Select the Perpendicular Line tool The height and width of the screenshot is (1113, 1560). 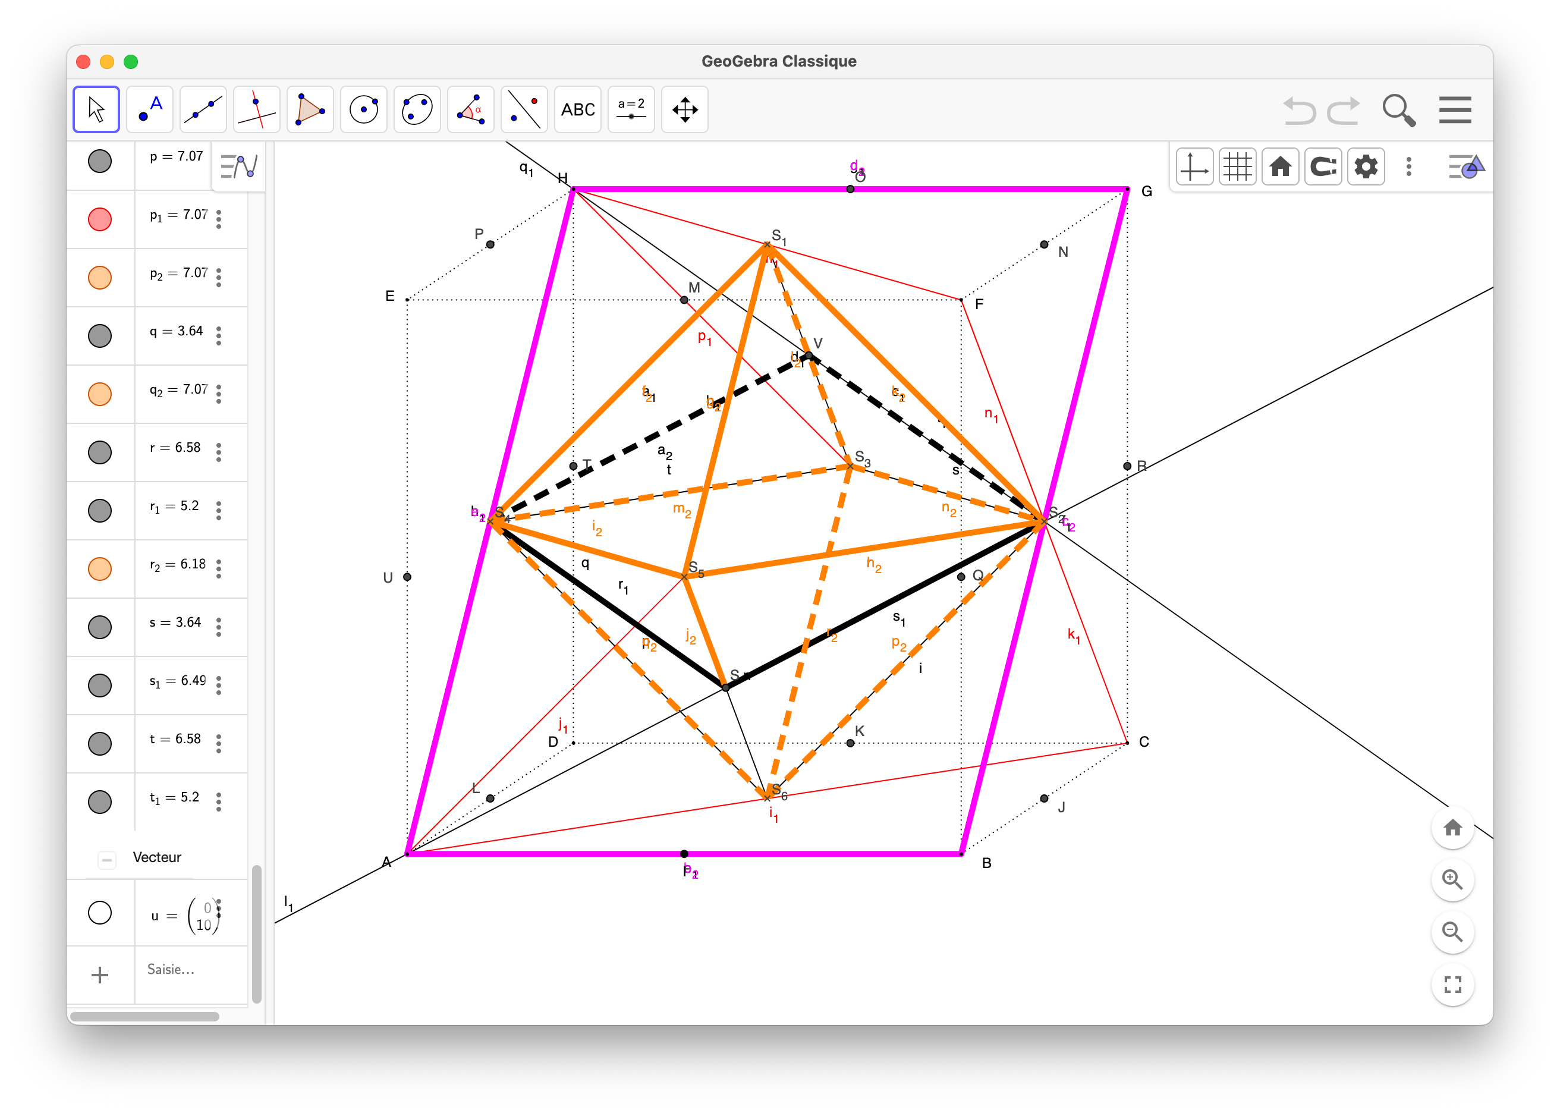256,109
